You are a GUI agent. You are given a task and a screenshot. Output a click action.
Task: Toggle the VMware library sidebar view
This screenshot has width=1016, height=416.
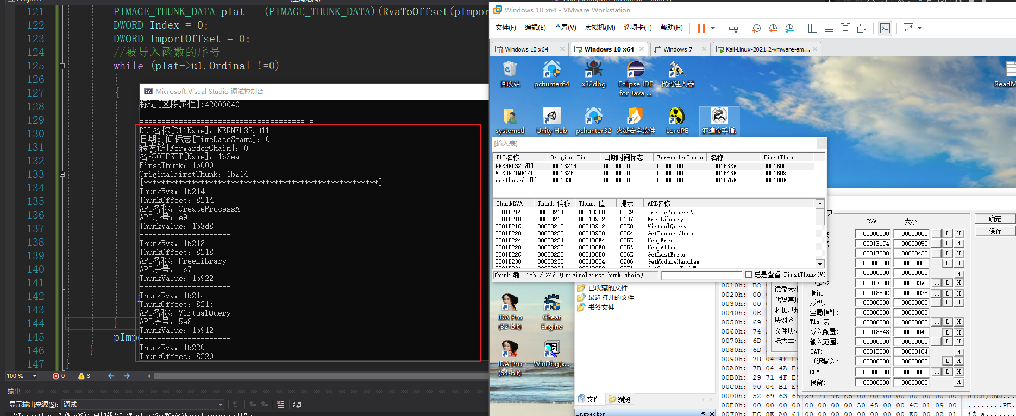[813, 28]
